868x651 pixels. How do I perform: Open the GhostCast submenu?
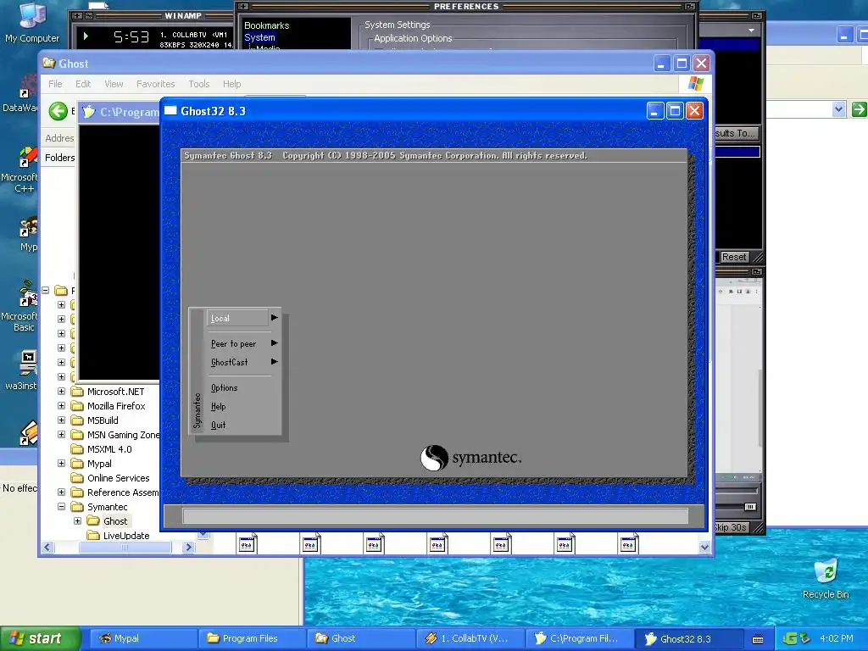(x=243, y=362)
